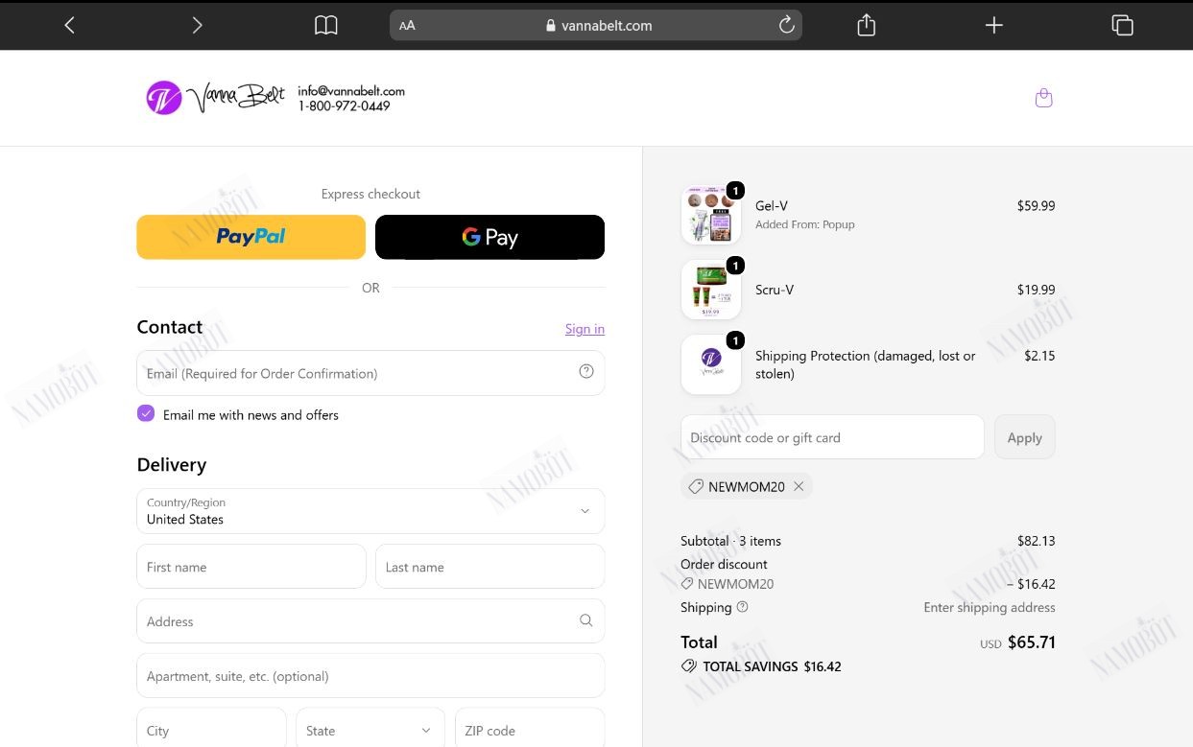Click the First name field
This screenshot has height=747, width=1193.
[x=251, y=567]
